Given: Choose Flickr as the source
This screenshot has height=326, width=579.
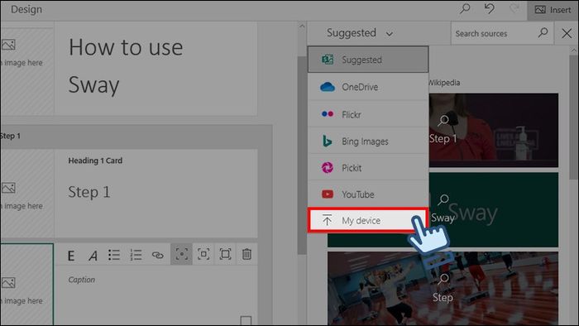Looking at the screenshot, I should [x=368, y=114].
